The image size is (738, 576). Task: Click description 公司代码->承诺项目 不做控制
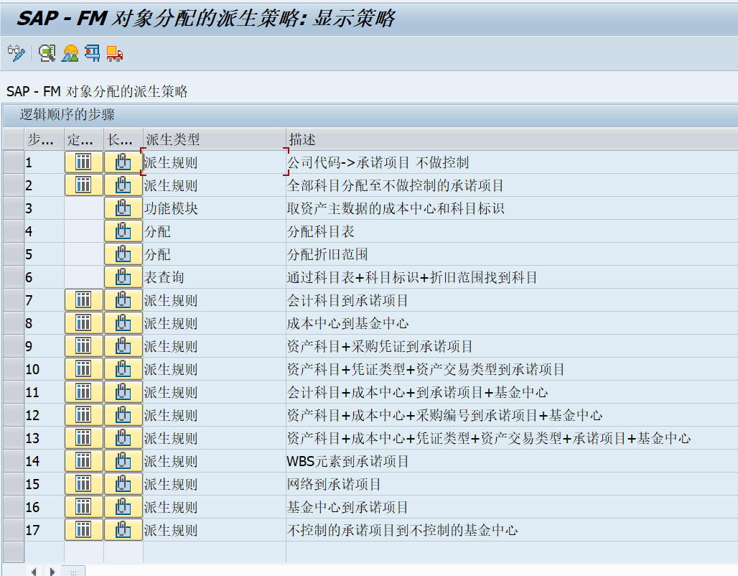[378, 162]
